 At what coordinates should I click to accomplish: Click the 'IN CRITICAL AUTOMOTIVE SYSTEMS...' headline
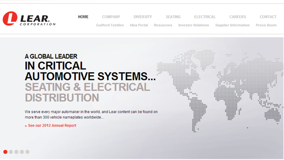click(90, 71)
